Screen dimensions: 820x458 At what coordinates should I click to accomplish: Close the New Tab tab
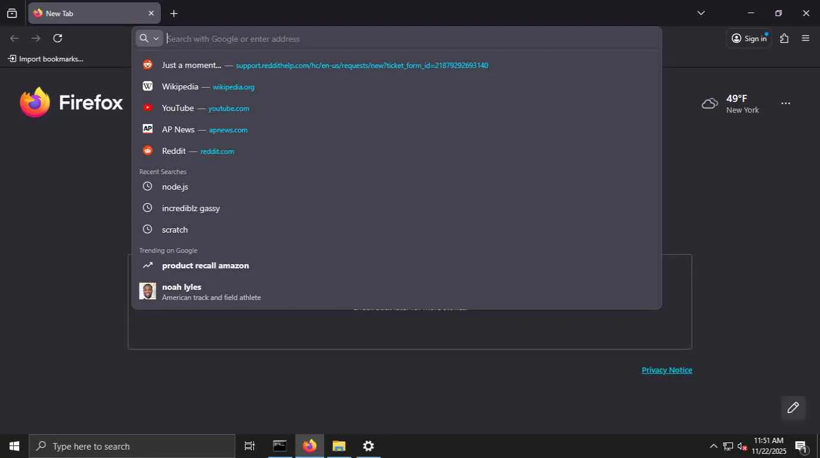coord(151,13)
